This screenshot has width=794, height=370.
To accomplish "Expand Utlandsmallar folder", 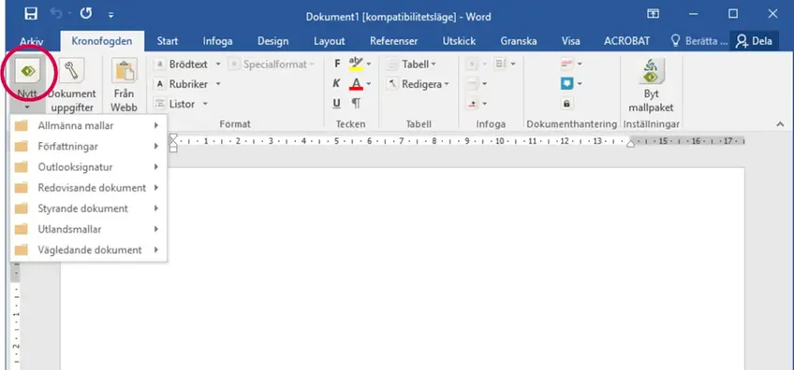I will coord(88,229).
